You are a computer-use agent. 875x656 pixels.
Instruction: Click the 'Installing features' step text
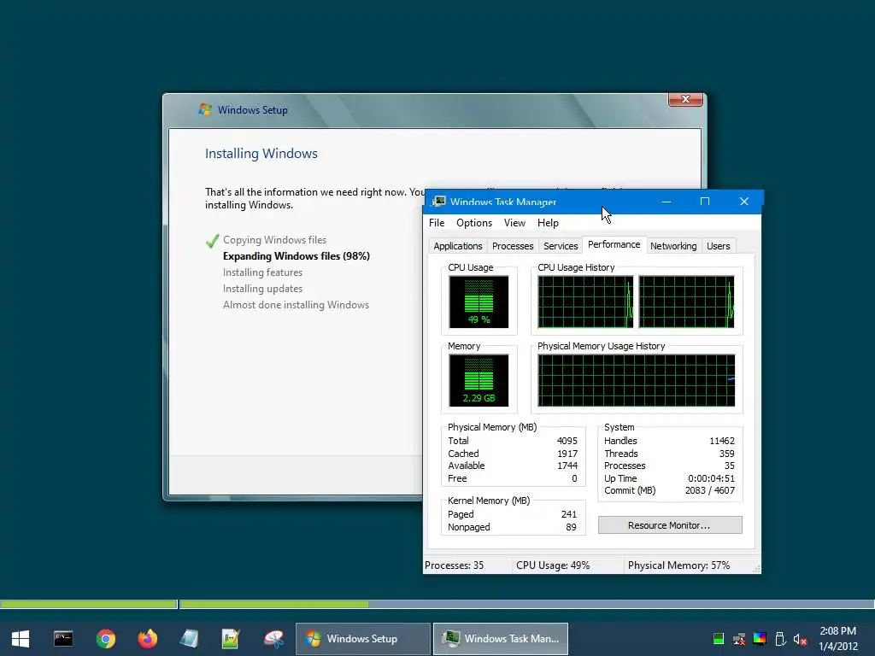(262, 272)
